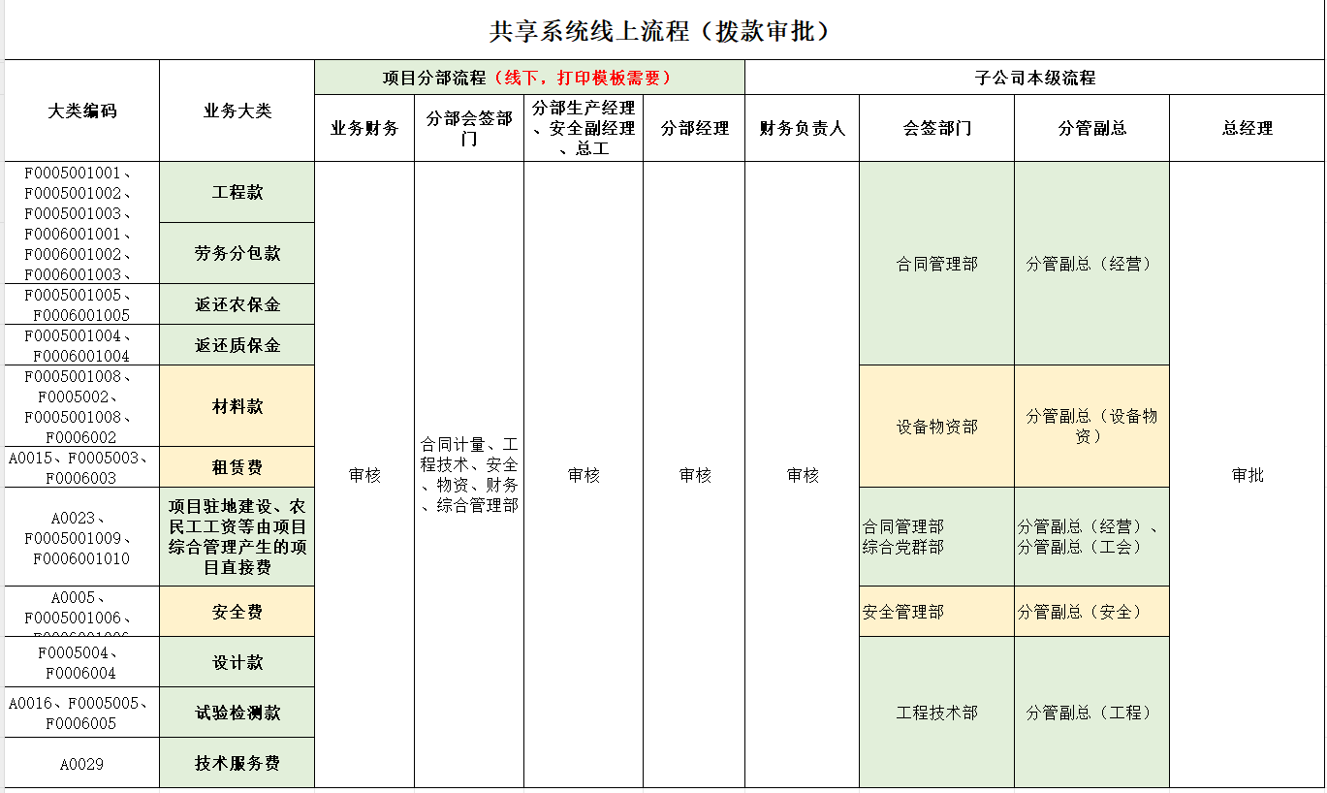
Task: Click the 子公司本级流程 merged header cell
Action: 1034,78
